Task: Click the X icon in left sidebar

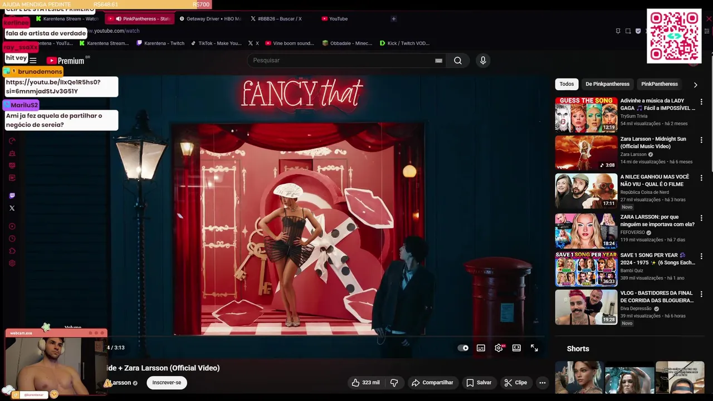Action: pos(12,208)
